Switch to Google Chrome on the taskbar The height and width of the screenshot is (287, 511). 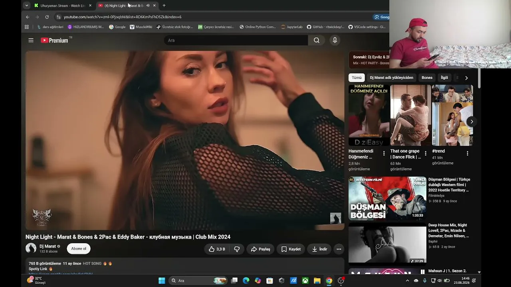329,281
